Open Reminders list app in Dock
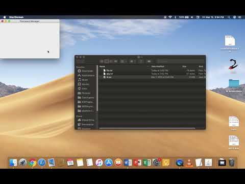The image size is (245, 184). (89, 163)
